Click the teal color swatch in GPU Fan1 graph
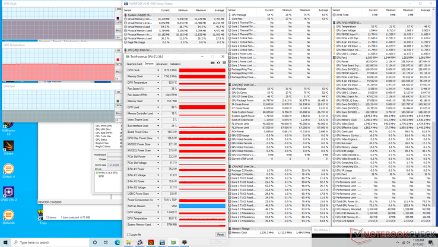 coord(118,101)
